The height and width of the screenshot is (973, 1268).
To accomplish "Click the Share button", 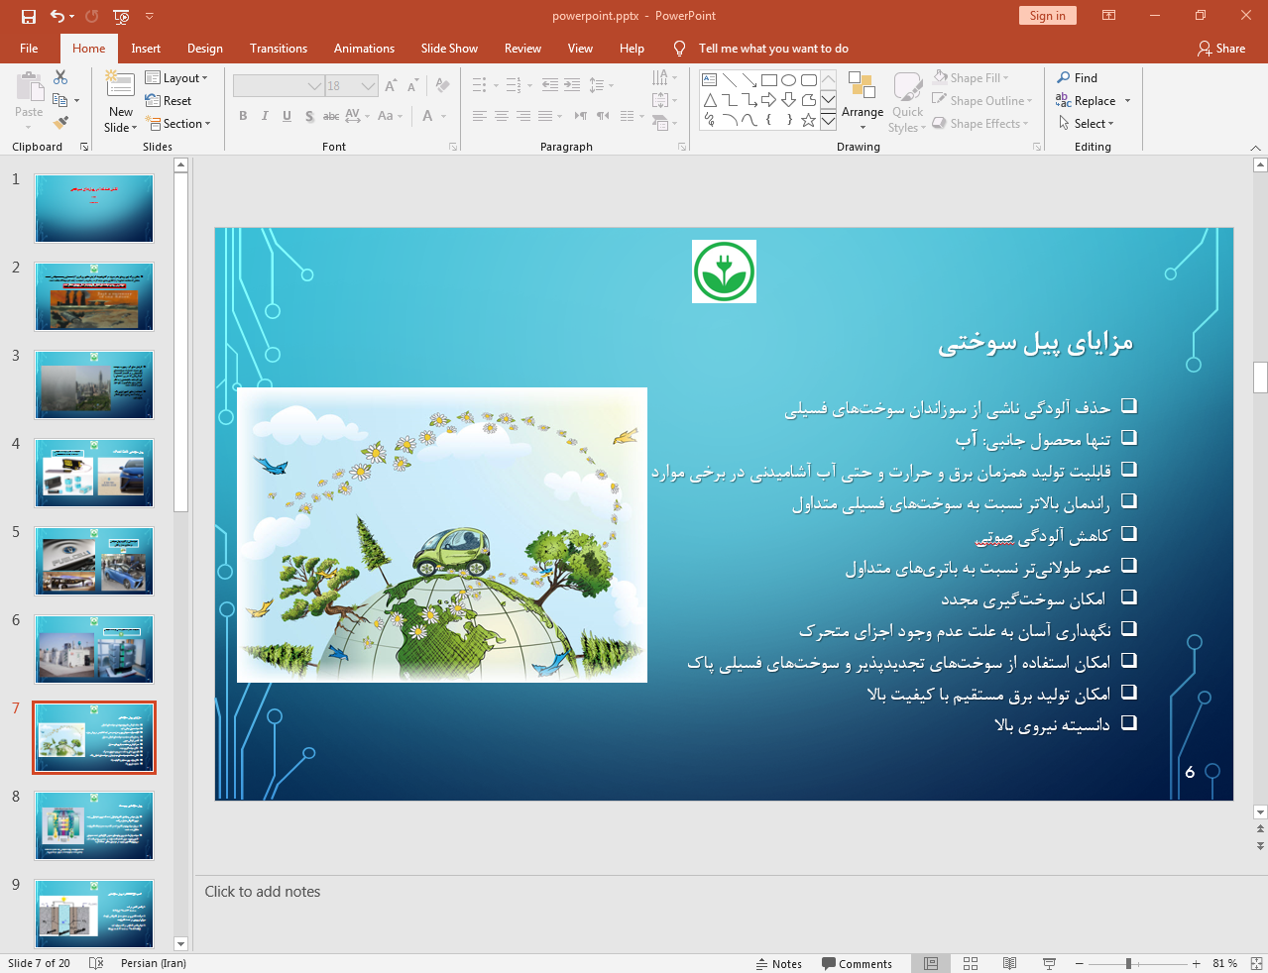I will [x=1221, y=48].
